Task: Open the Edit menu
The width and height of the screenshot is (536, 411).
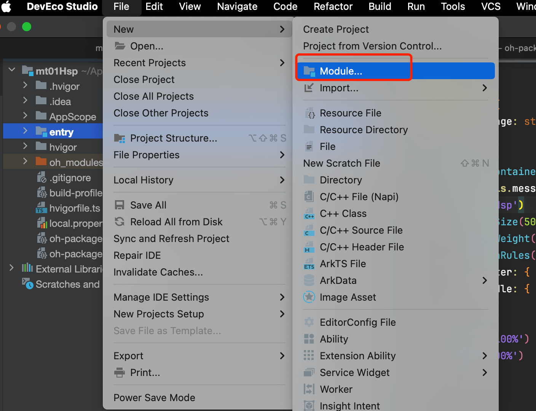Action: 154,6
